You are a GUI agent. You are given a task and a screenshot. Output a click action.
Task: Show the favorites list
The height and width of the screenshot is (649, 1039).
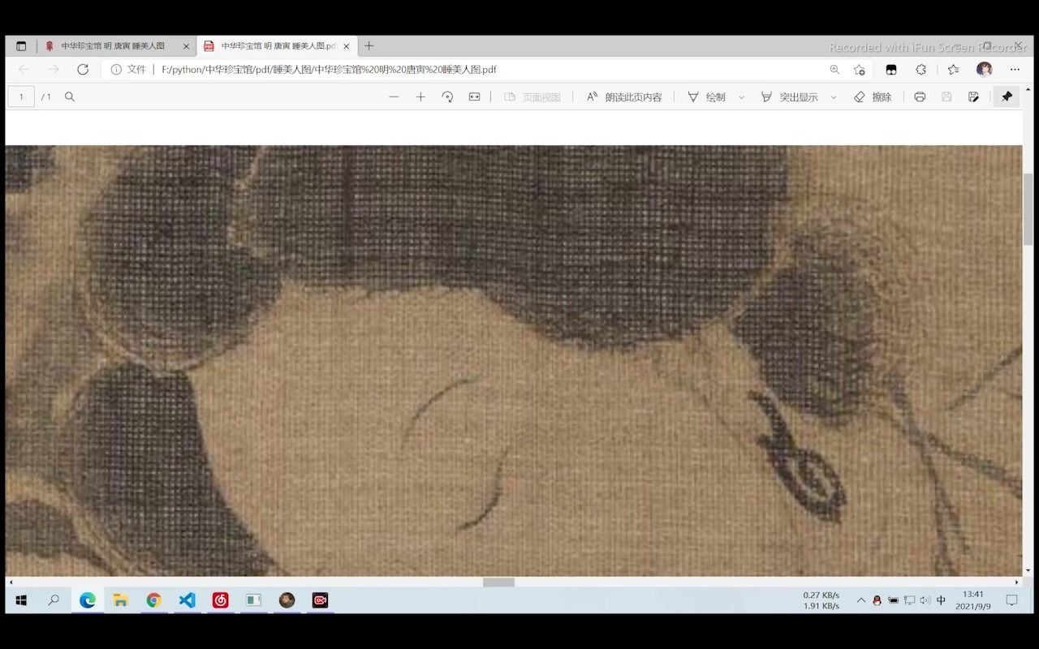click(x=954, y=70)
